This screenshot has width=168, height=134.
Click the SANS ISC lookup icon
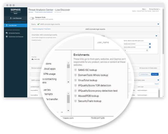[75, 70]
